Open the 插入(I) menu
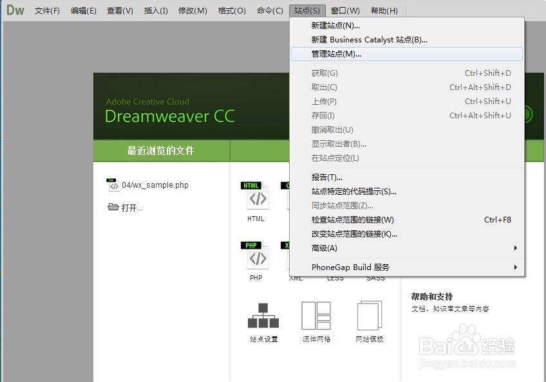This screenshot has height=382, width=546. 156,11
